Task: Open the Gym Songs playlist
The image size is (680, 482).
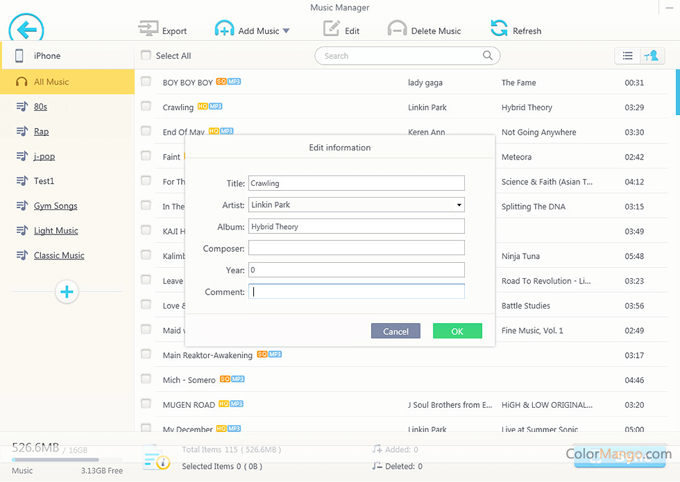Action: [56, 206]
